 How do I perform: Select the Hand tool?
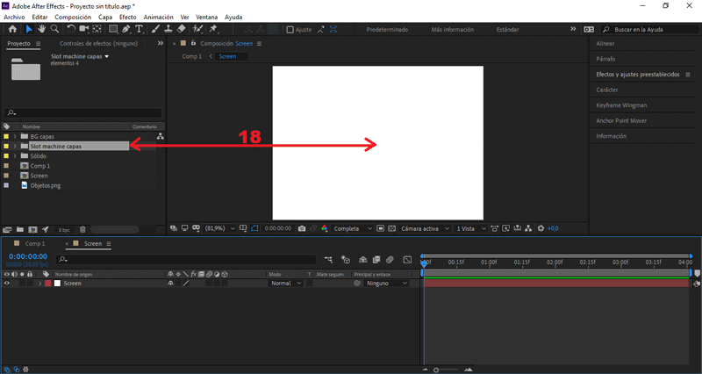41,29
